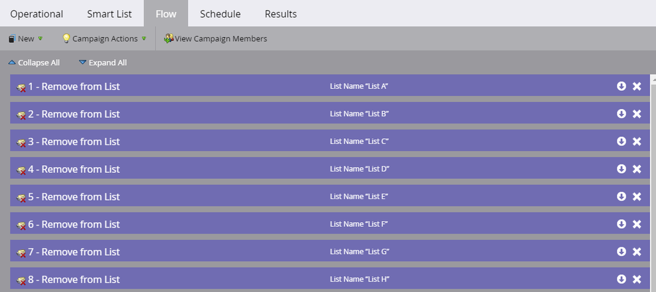Collapse All flow steps
This screenshot has height=292, width=656.
click(34, 62)
